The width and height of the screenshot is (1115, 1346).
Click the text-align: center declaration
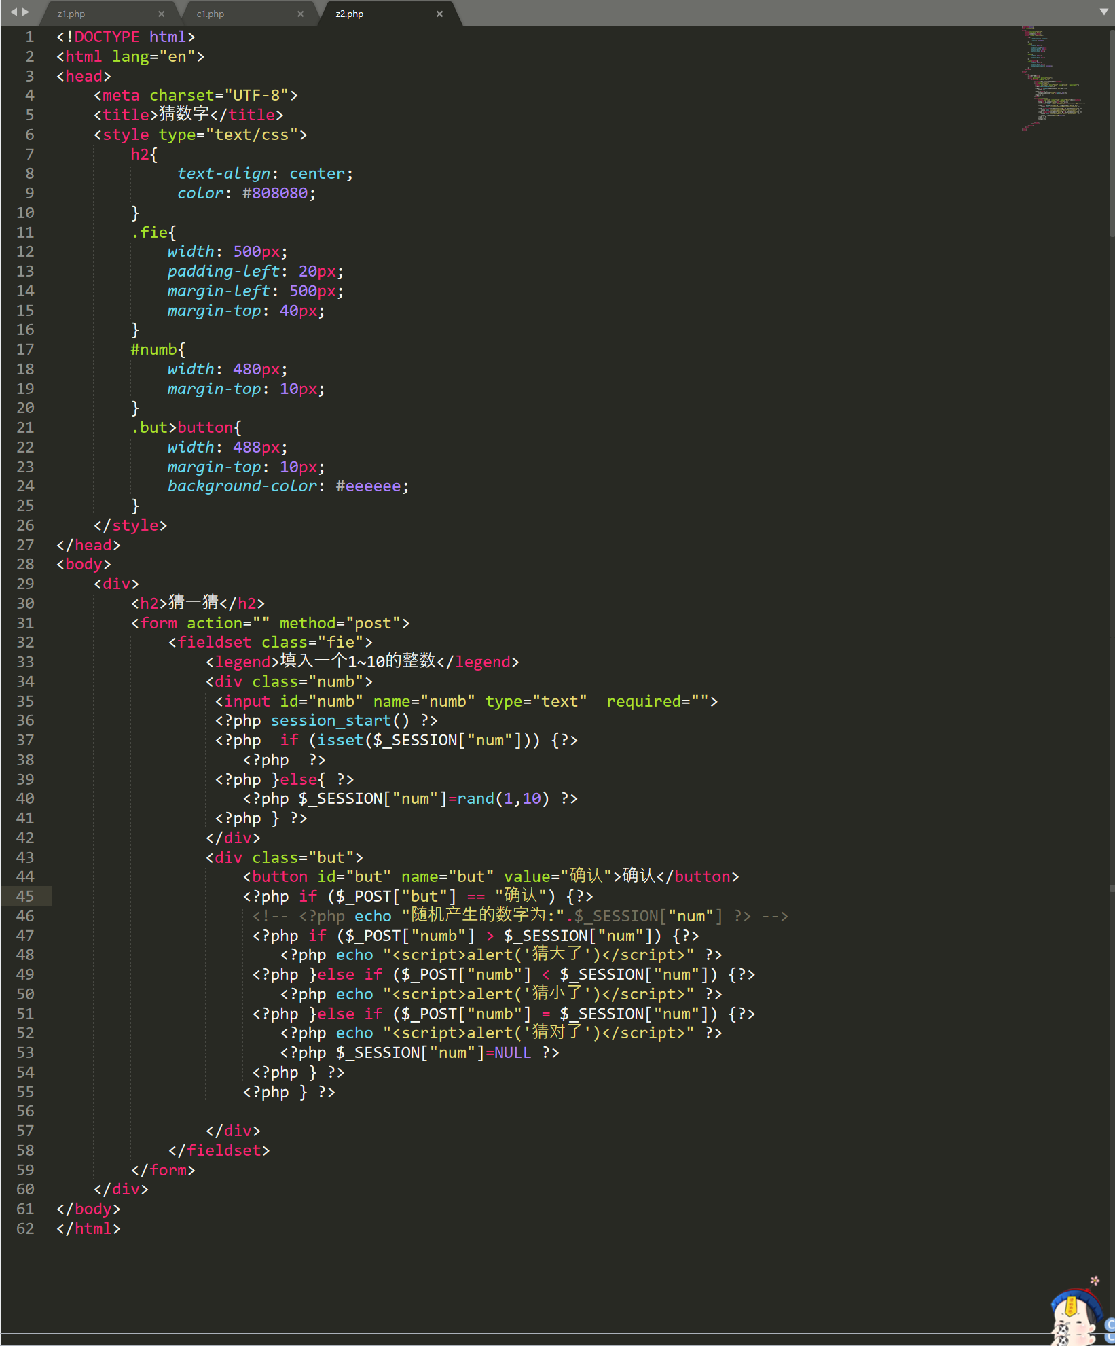point(266,173)
